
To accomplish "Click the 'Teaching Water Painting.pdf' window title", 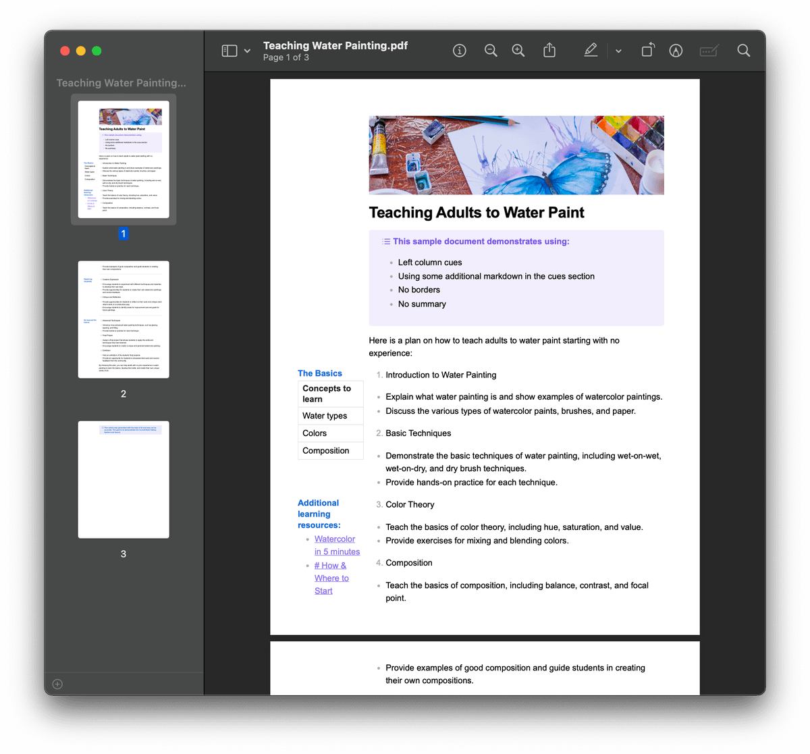I will tap(335, 46).
